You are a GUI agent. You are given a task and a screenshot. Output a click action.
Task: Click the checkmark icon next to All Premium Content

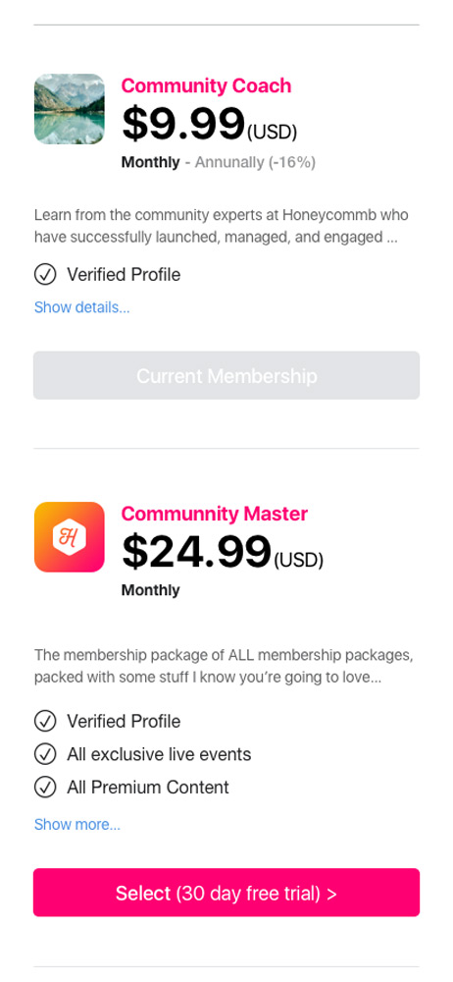[45, 787]
